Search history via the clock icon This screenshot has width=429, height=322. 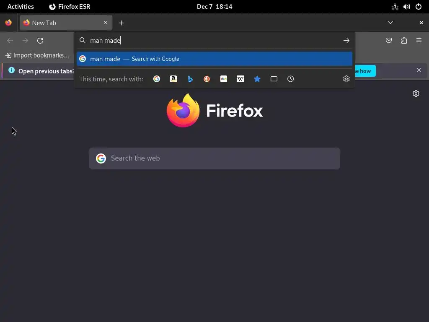[x=291, y=79]
